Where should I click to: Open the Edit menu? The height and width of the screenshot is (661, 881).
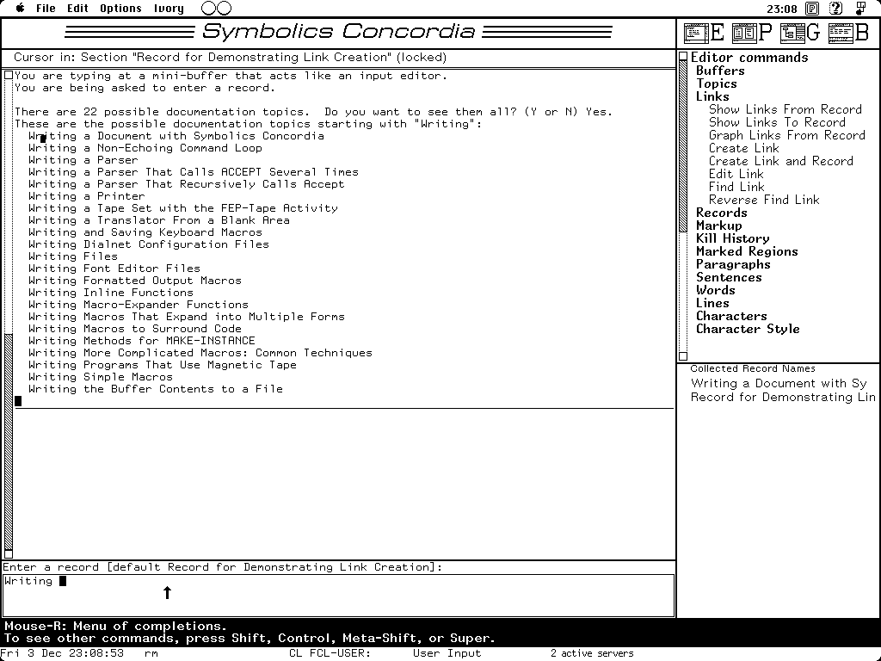(x=77, y=8)
